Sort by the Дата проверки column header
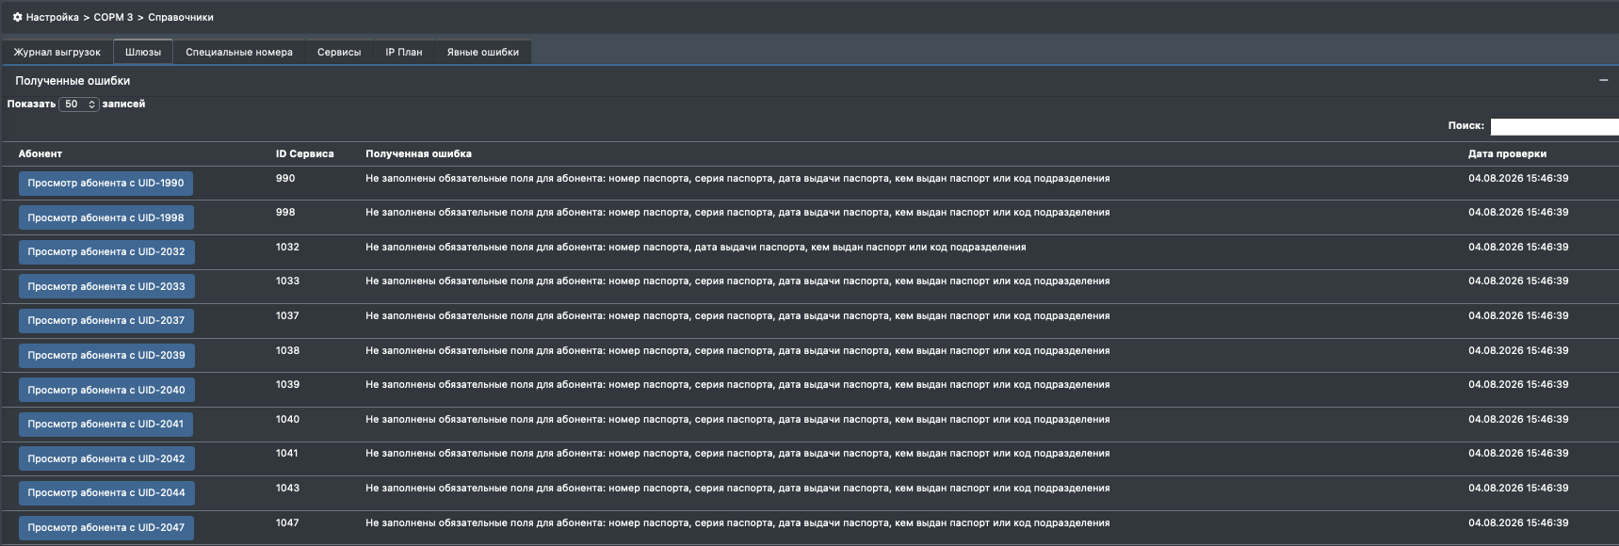Image resolution: width=1619 pixels, height=546 pixels. [x=1507, y=153]
